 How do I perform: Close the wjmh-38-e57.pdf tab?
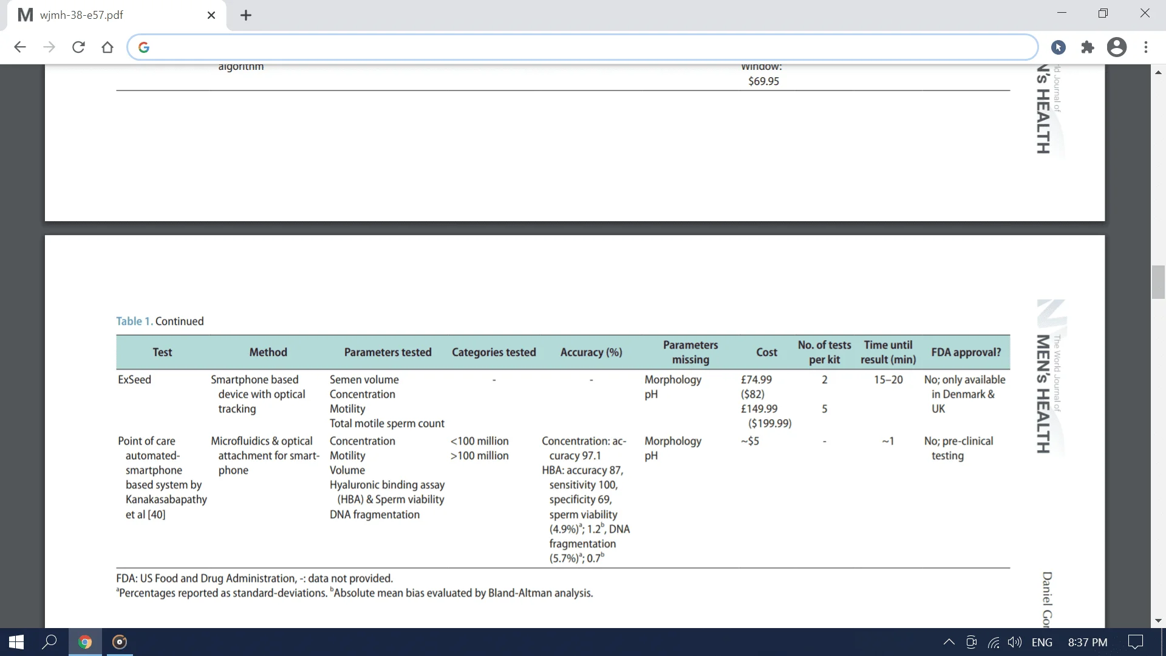coord(211,15)
